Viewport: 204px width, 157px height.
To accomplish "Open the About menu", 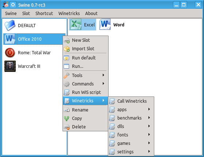I will coord(91,14).
